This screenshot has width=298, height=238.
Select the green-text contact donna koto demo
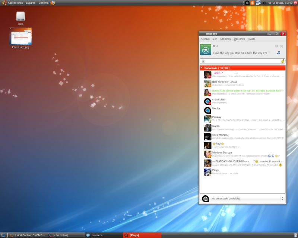click(242, 92)
